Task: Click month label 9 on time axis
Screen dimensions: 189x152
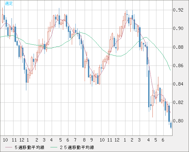Action: [x=92, y=140]
